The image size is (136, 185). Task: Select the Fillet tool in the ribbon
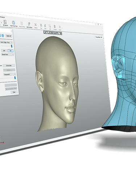click(45, 27)
